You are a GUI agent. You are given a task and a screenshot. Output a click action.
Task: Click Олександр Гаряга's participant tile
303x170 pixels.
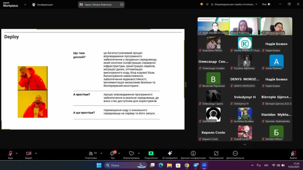[x=213, y=97]
